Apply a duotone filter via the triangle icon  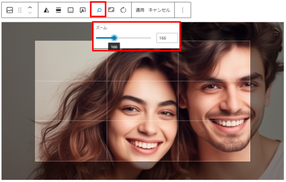click(46, 10)
